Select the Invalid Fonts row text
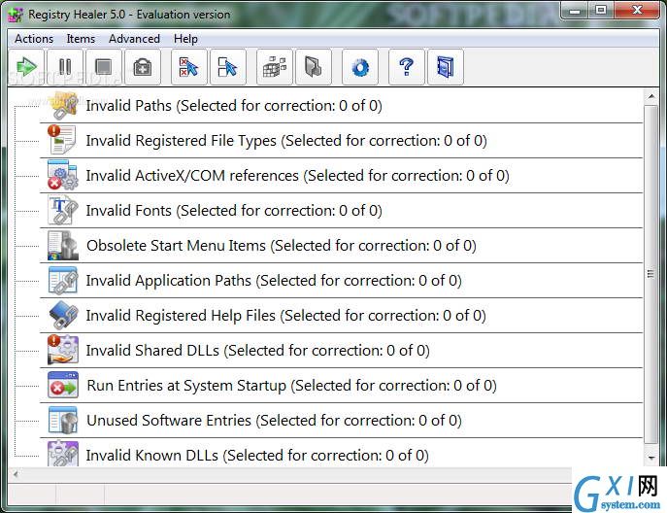 [234, 210]
